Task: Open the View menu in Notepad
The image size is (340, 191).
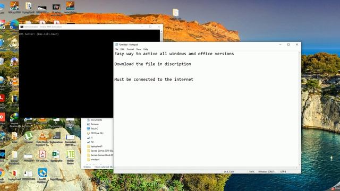Action: [139, 49]
